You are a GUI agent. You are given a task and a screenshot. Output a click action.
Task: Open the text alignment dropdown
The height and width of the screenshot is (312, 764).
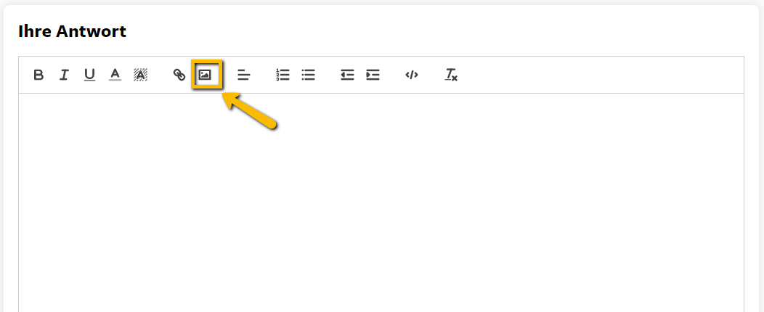pyautogui.click(x=243, y=75)
